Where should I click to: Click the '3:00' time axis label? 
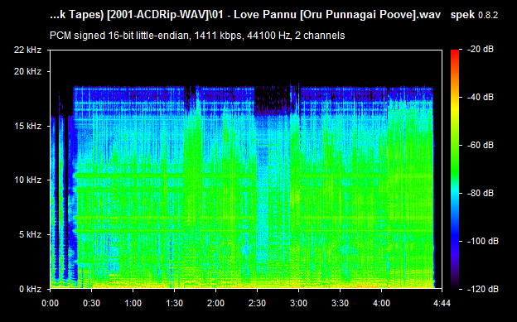coord(299,303)
